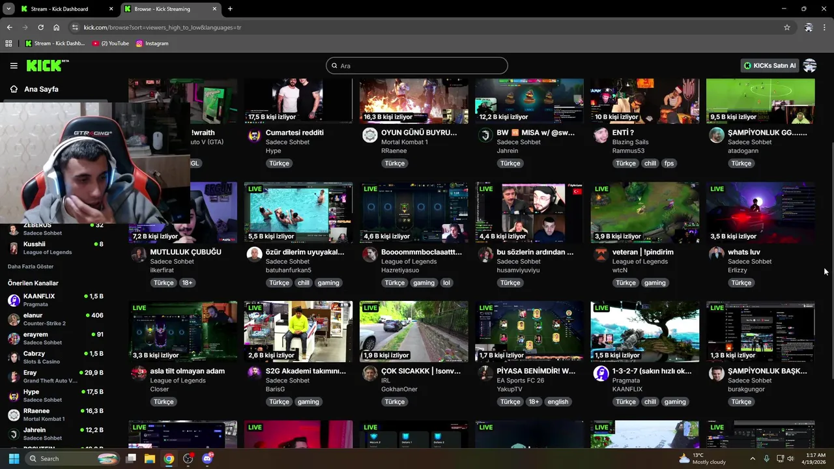Open Chrome's three-dot menu
This screenshot has height=469, width=834.
(x=825, y=27)
